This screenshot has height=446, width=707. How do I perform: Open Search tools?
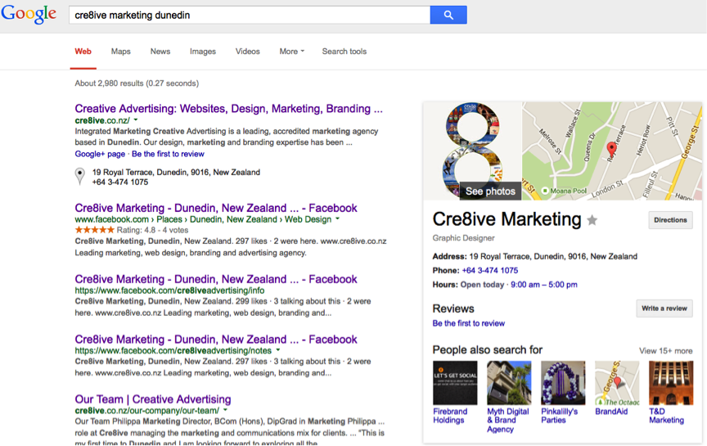[x=344, y=52]
